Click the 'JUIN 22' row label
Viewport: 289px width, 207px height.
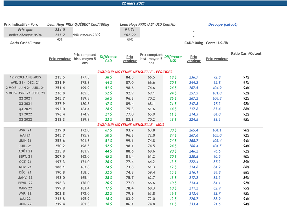pos(25,204)
